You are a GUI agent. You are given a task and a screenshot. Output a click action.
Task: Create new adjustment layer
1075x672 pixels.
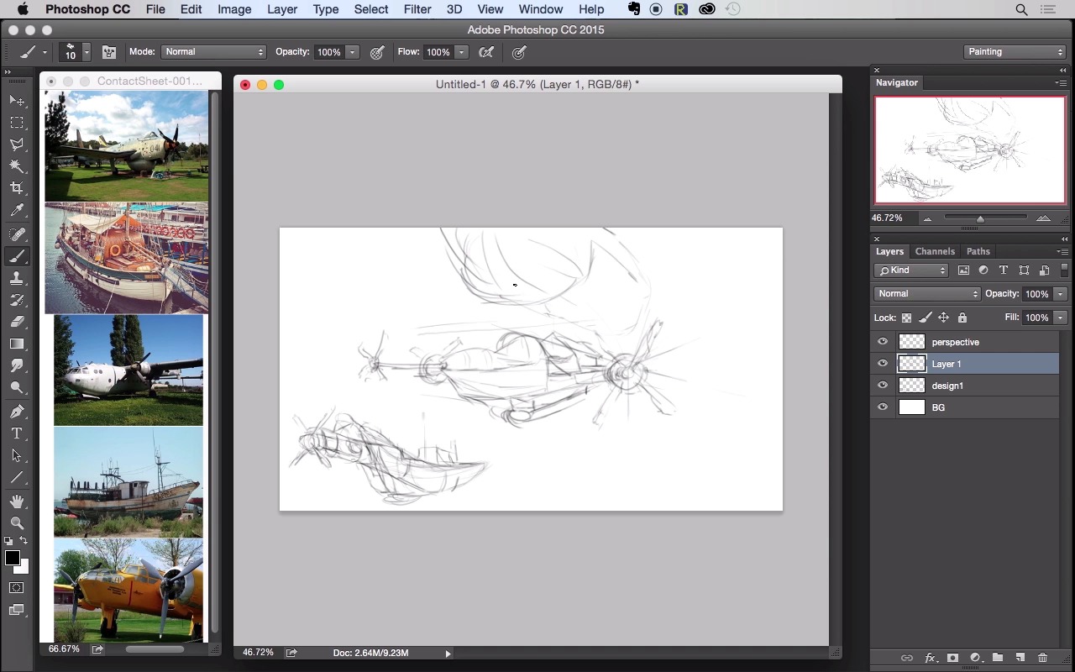click(975, 658)
